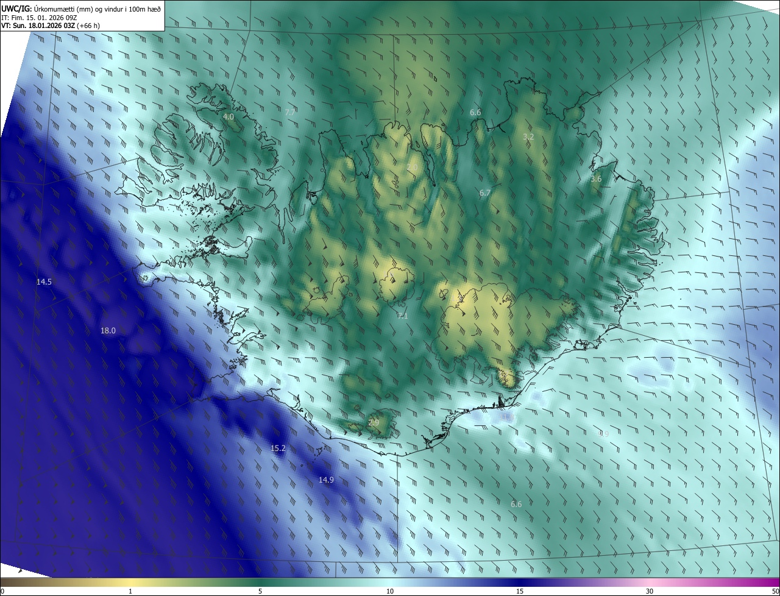Click the 14.9 value label
This screenshot has width=780, height=596.
pos(326,480)
